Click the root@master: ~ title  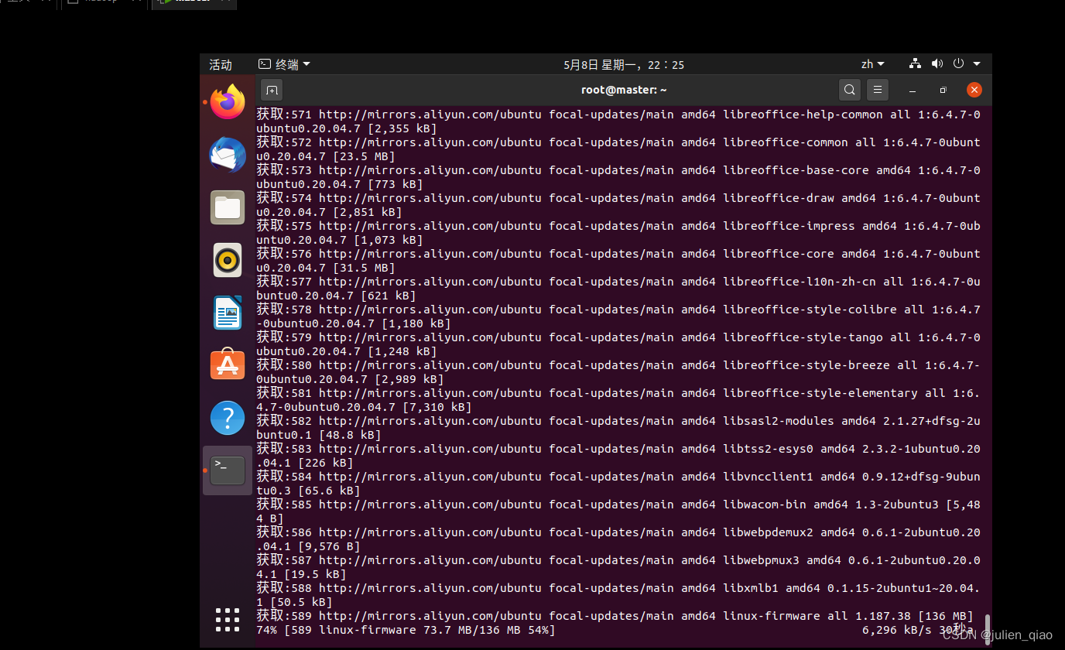tap(624, 90)
